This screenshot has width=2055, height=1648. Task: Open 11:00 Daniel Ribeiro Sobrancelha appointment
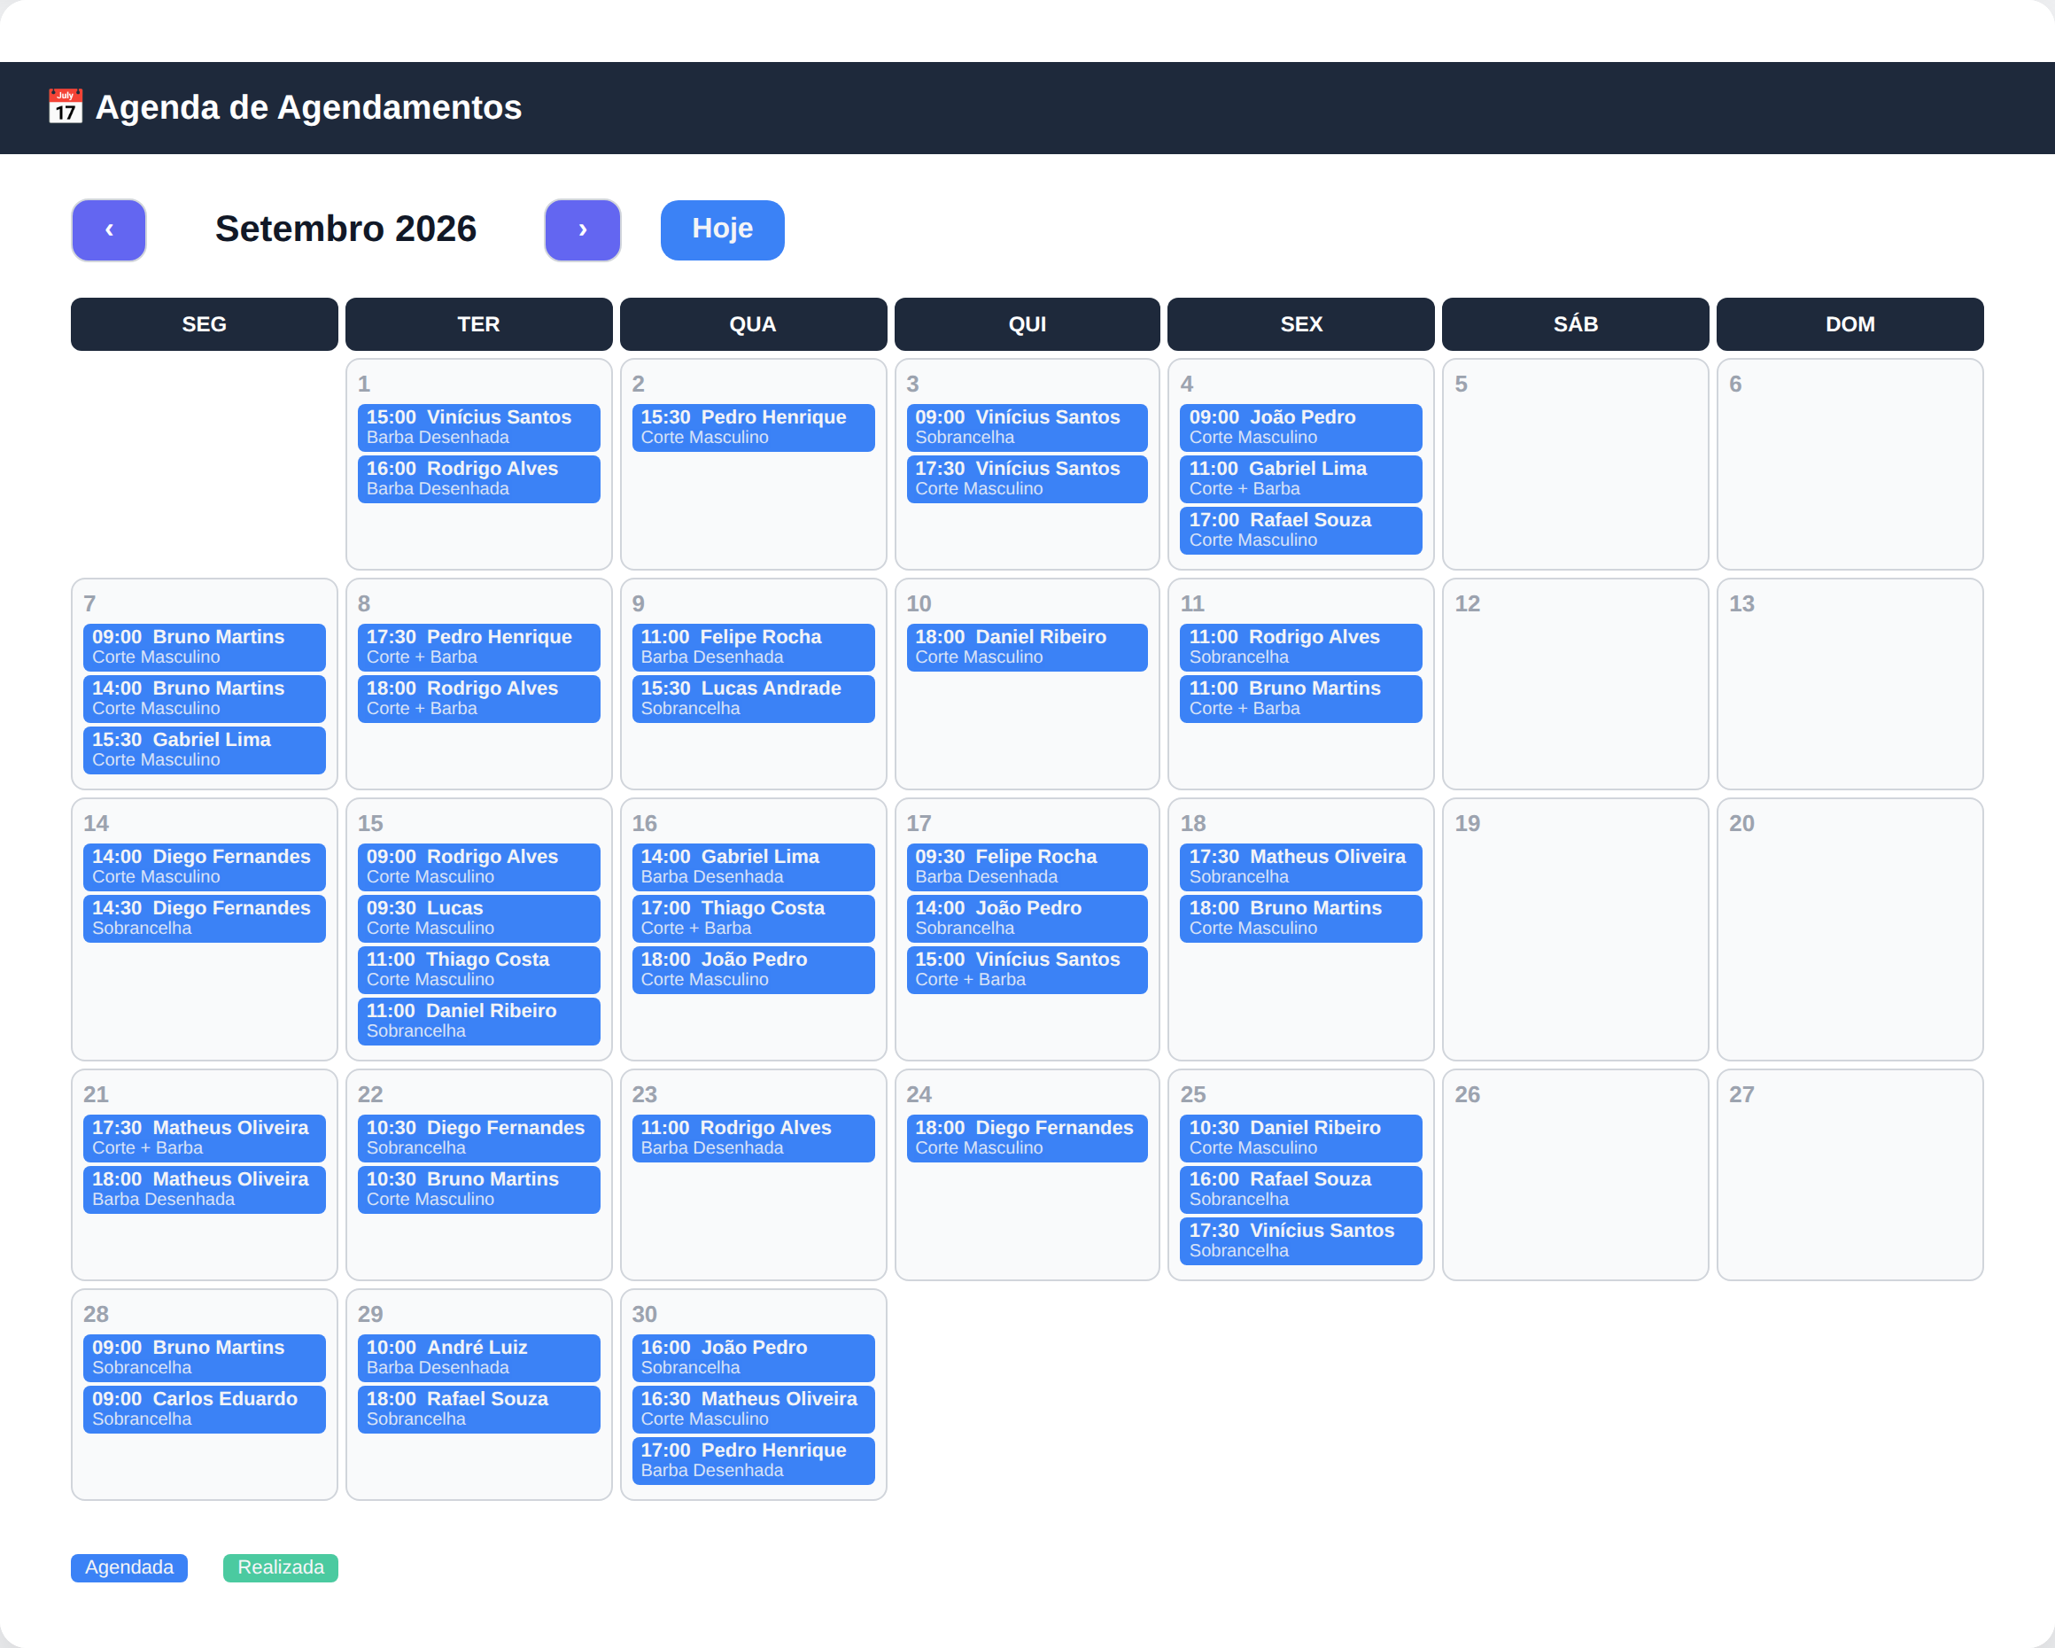tap(478, 1022)
